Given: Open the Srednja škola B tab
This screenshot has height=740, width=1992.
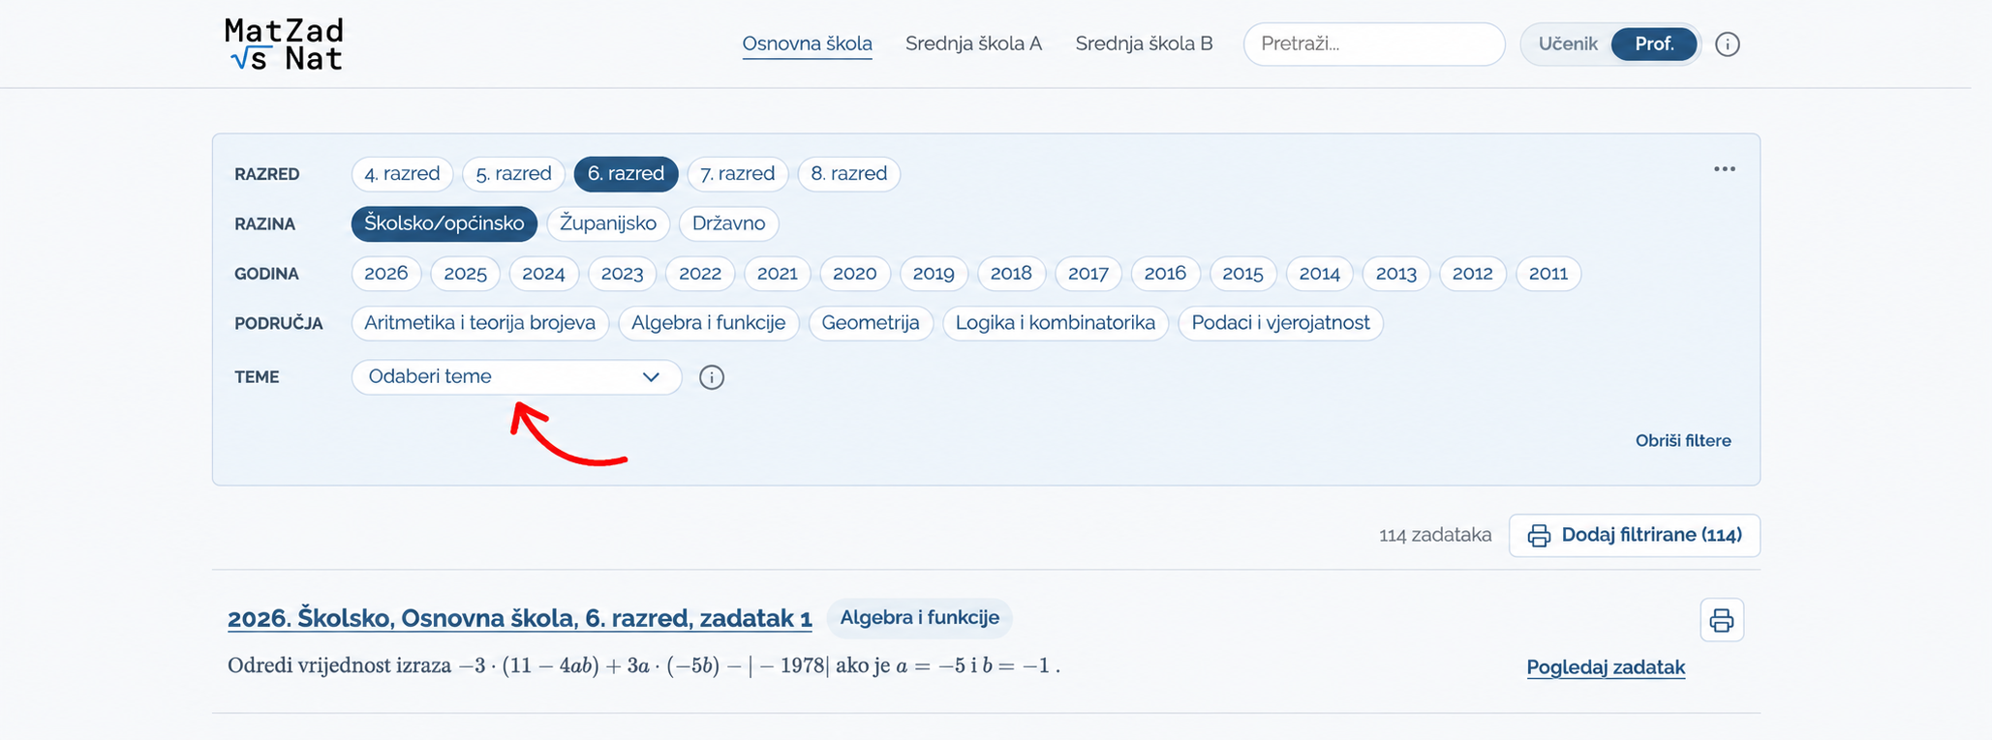Looking at the screenshot, I should pos(1144,44).
